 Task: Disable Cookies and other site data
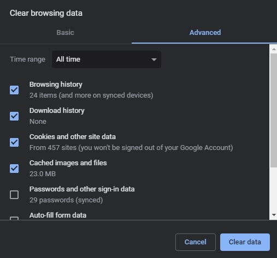point(14,142)
